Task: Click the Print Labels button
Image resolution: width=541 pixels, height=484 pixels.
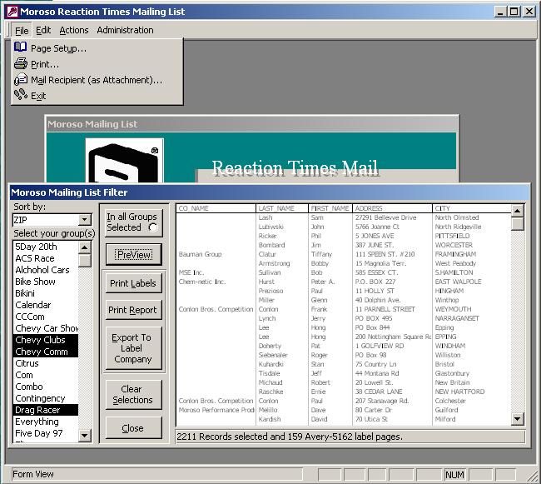Action: tap(133, 283)
